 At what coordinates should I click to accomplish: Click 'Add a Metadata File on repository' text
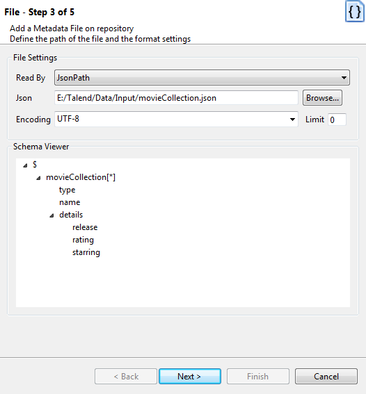pyautogui.click(x=72, y=28)
